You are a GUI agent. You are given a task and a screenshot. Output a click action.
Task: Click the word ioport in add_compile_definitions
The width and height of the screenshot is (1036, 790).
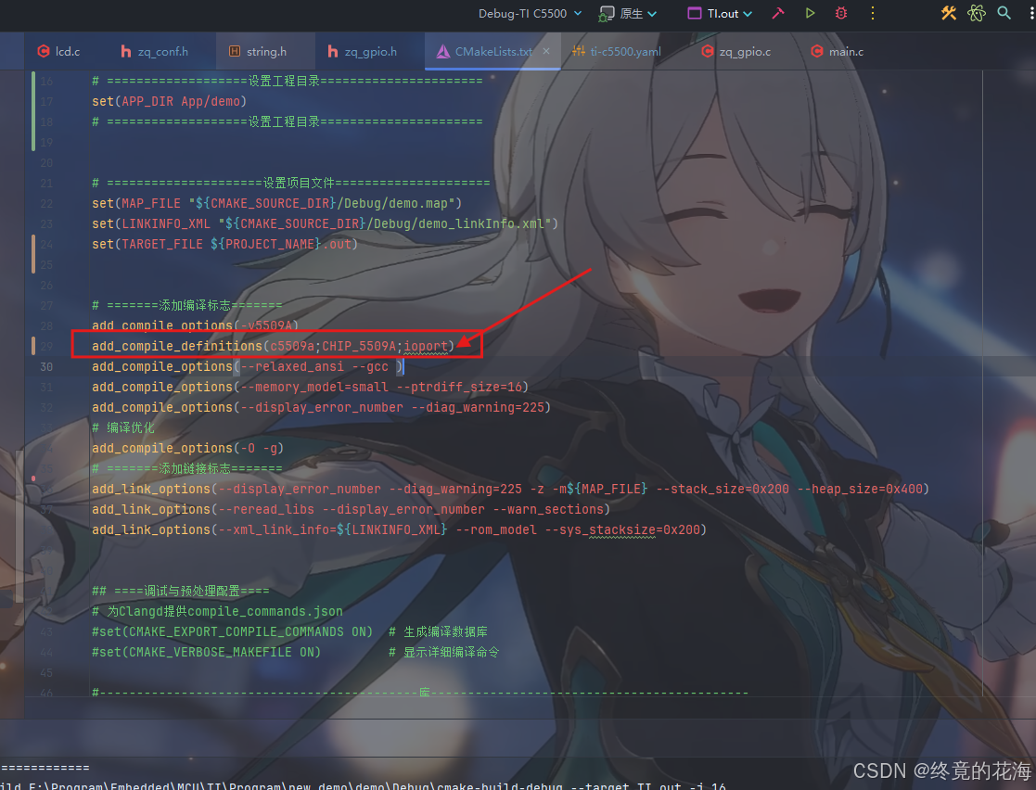pyautogui.click(x=426, y=346)
